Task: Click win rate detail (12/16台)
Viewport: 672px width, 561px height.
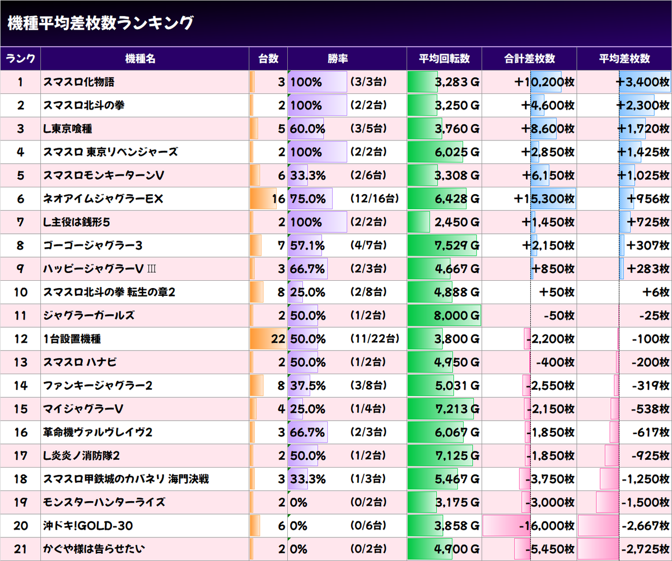Action: [x=375, y=199]
